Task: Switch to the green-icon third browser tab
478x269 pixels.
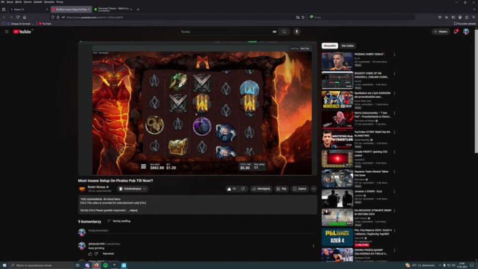Action: pyautogui.click(x=113, y=9)
